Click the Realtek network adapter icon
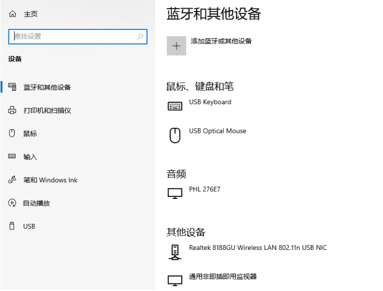This screenshot has height=291, width=383. pyautogui.click(x=175, y=252)
